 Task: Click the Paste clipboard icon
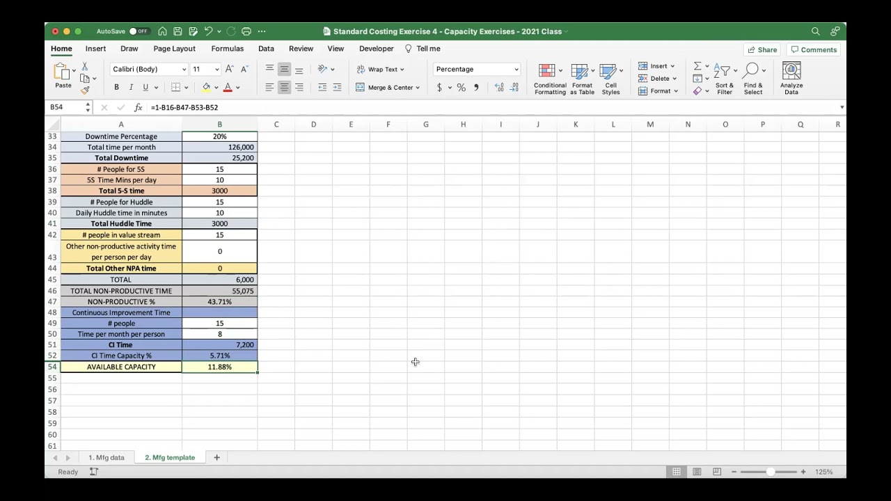pos(61,71)
